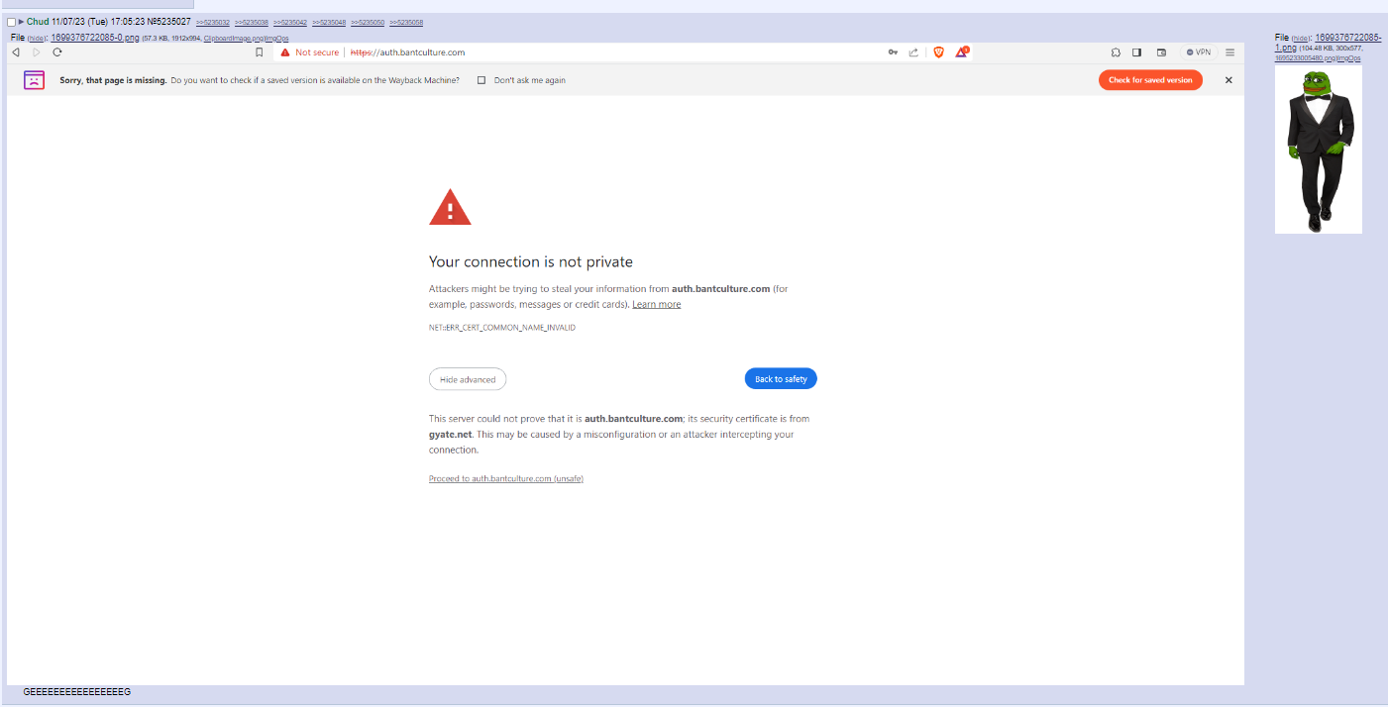
Task: Reload the page with the refresh icon
Action: [57, 52]
